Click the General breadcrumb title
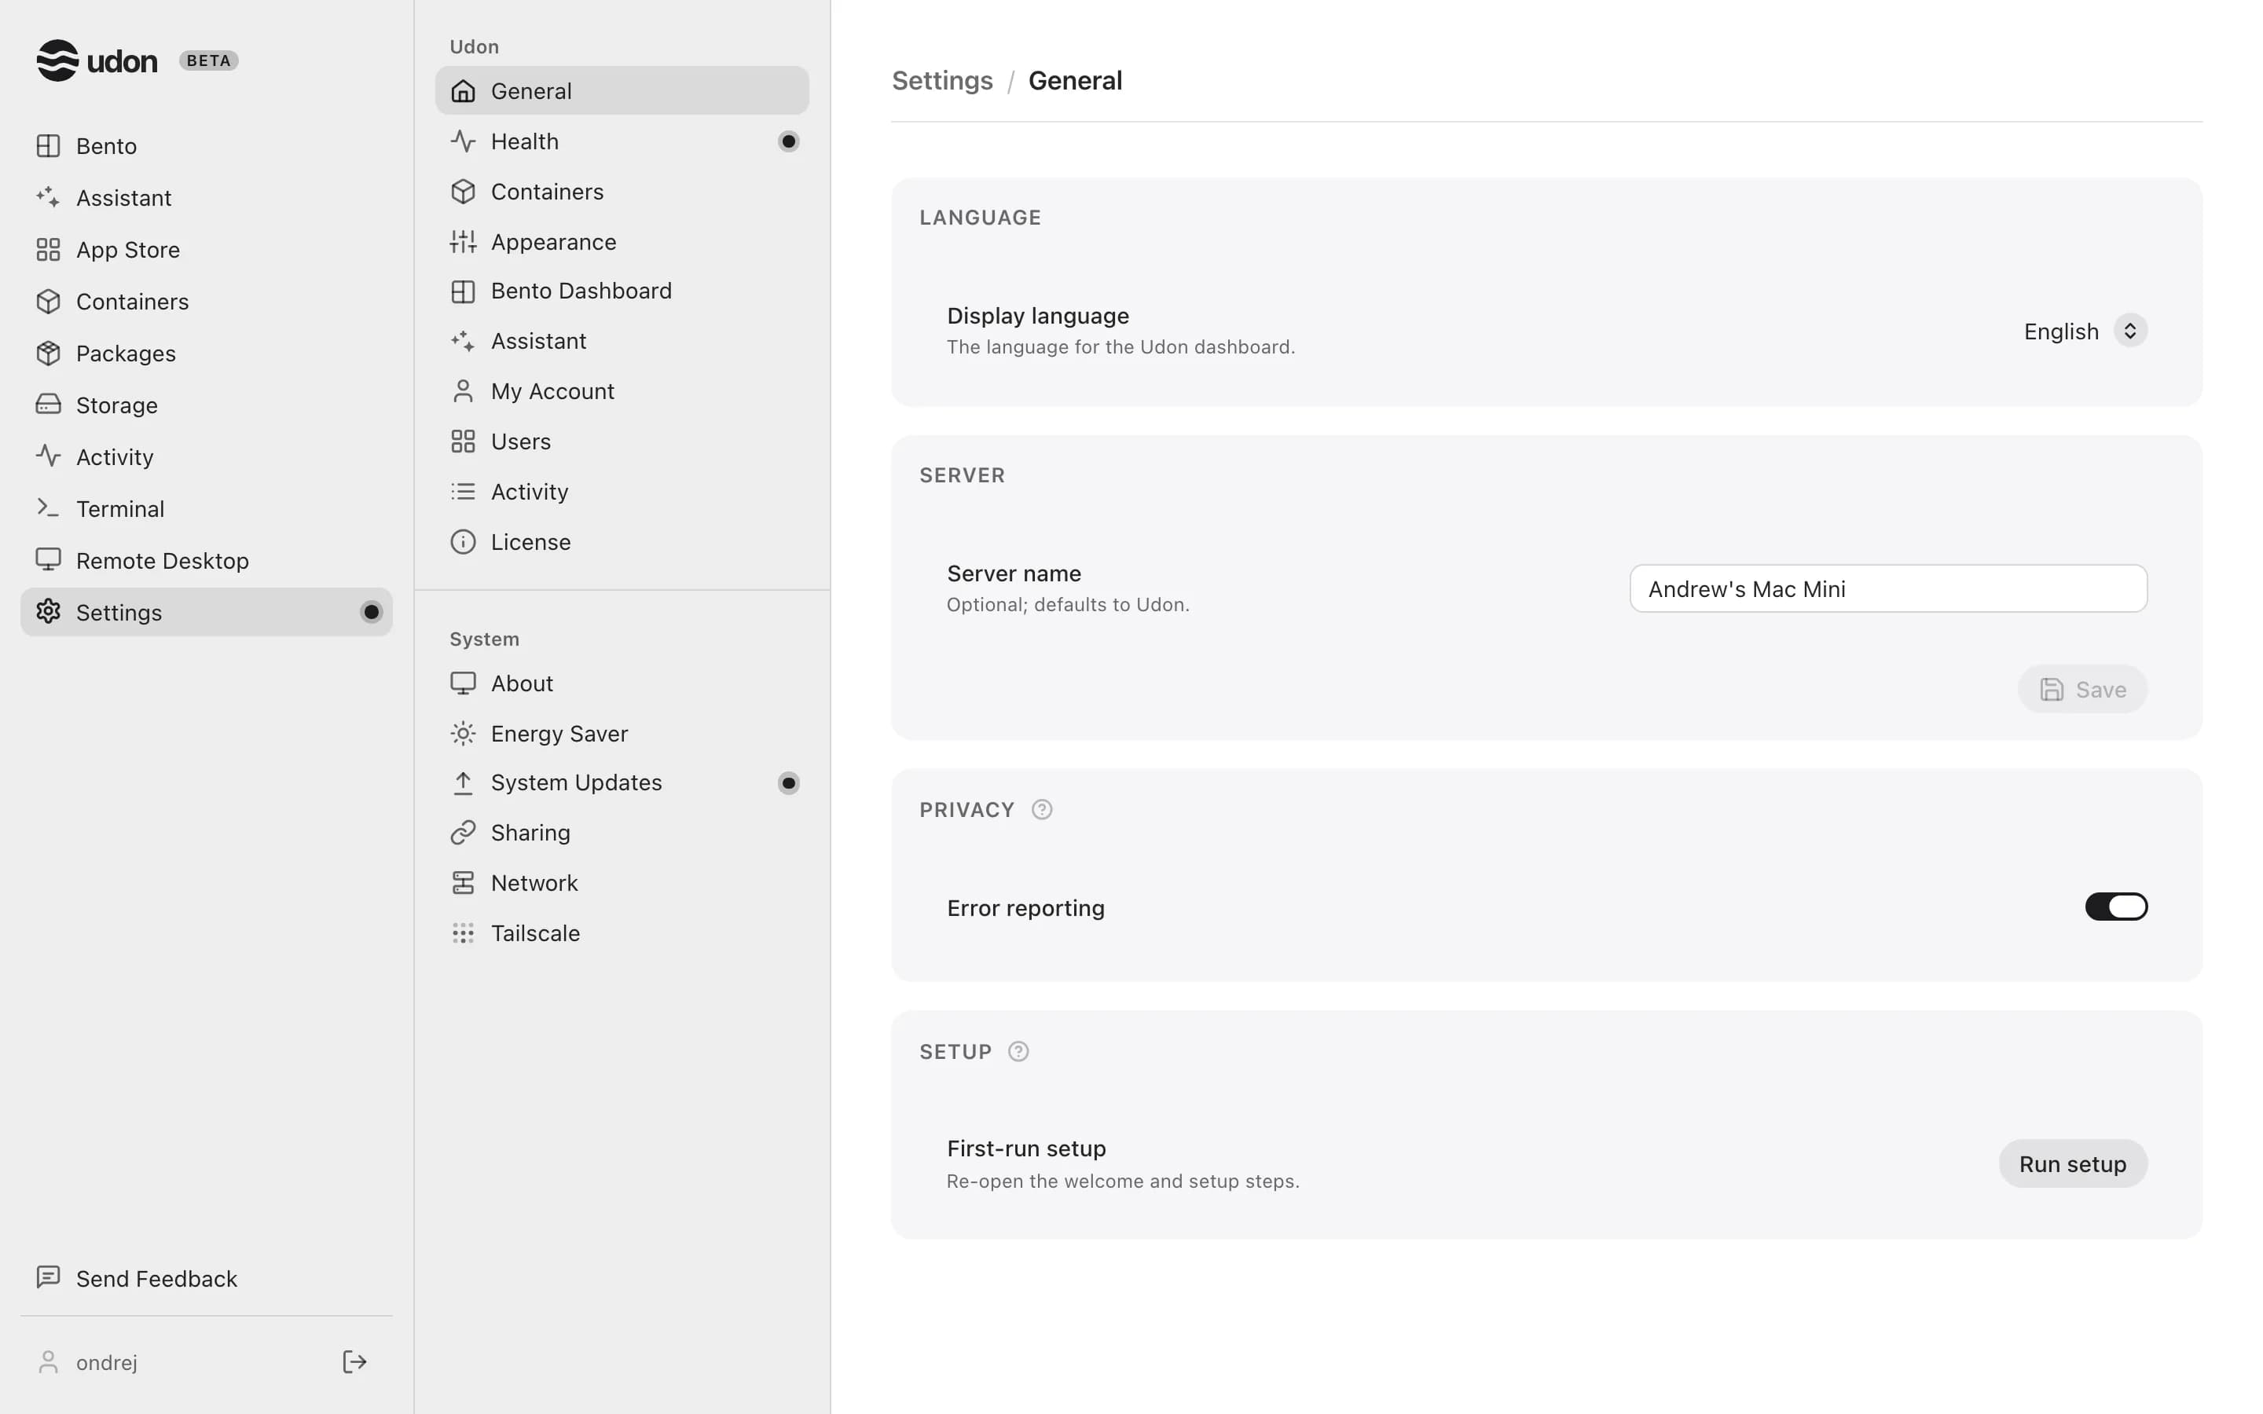 (x=1076, y=82)
